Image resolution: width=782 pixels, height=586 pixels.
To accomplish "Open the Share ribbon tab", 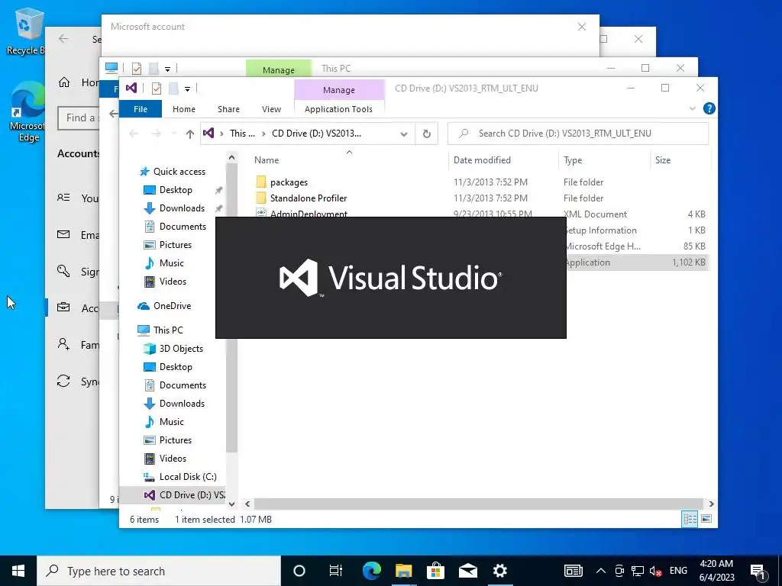I will tap(228, 109).
